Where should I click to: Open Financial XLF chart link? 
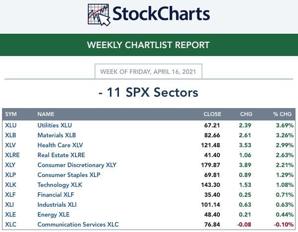(56, 195)
